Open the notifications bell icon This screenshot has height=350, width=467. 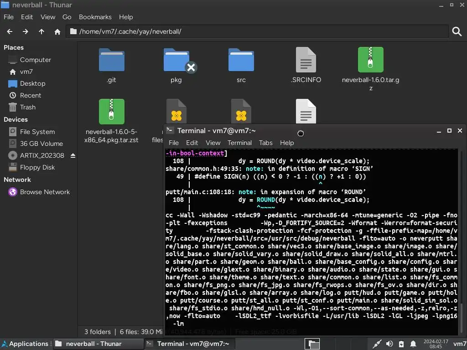point(413,344)
